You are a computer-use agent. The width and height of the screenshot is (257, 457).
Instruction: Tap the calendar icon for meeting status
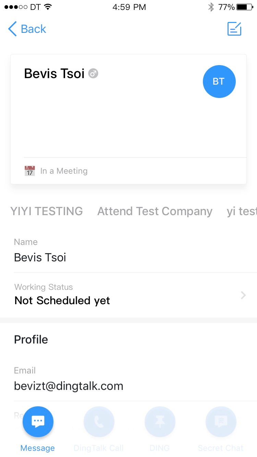(30, 171)
